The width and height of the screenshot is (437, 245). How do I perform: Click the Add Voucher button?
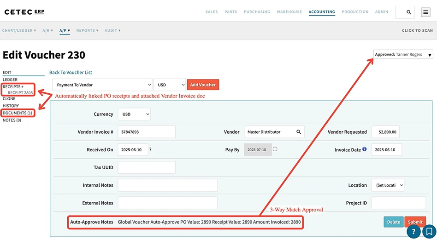pyautogui.click(x=203, y=85)
